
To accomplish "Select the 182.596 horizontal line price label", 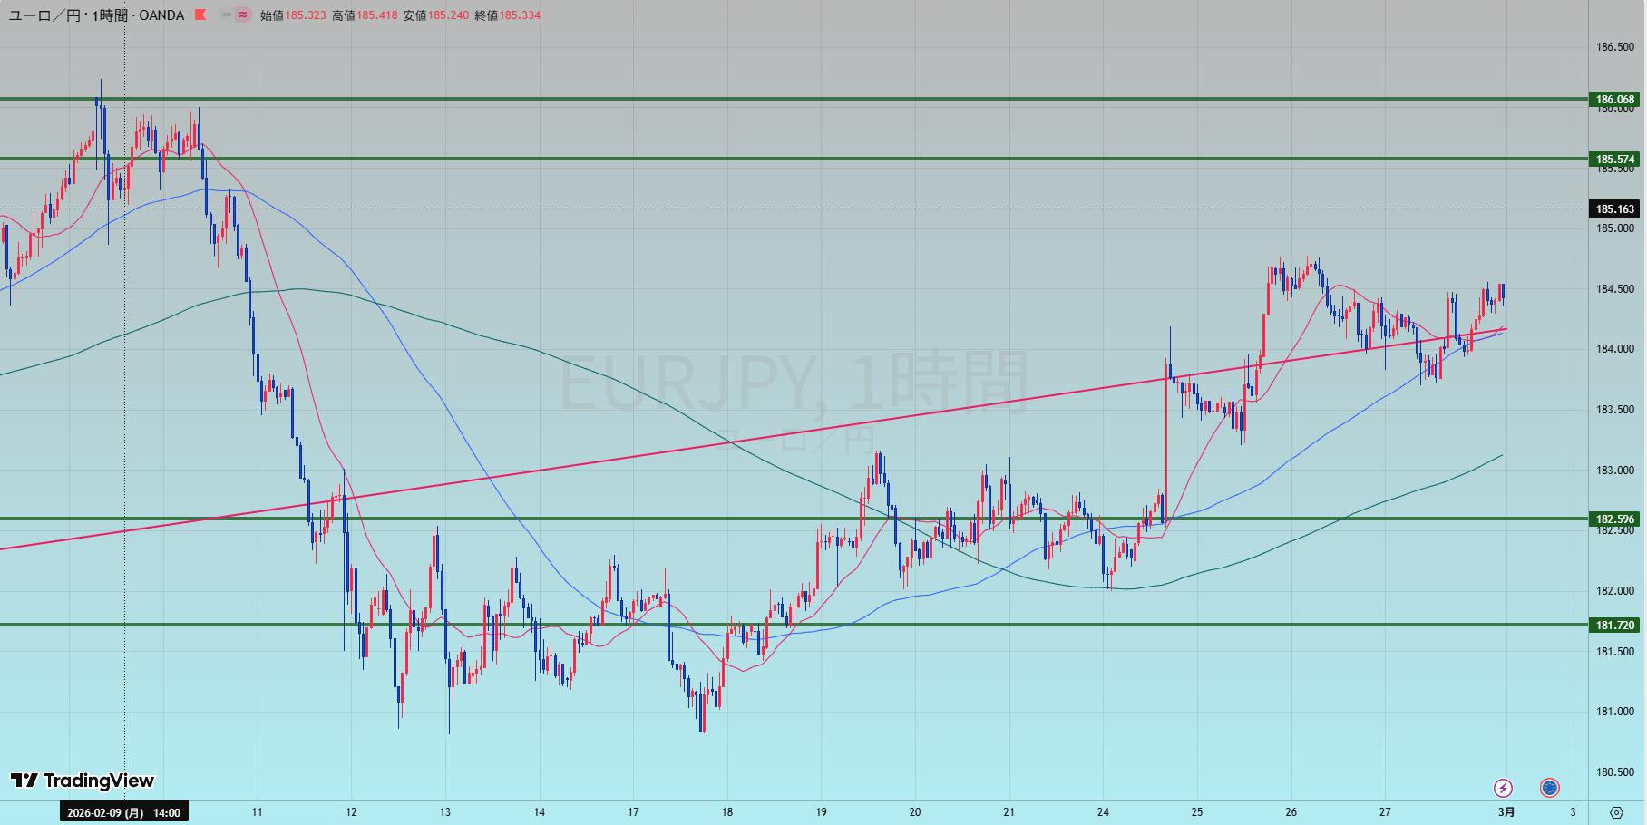I will click(1615, 519).
